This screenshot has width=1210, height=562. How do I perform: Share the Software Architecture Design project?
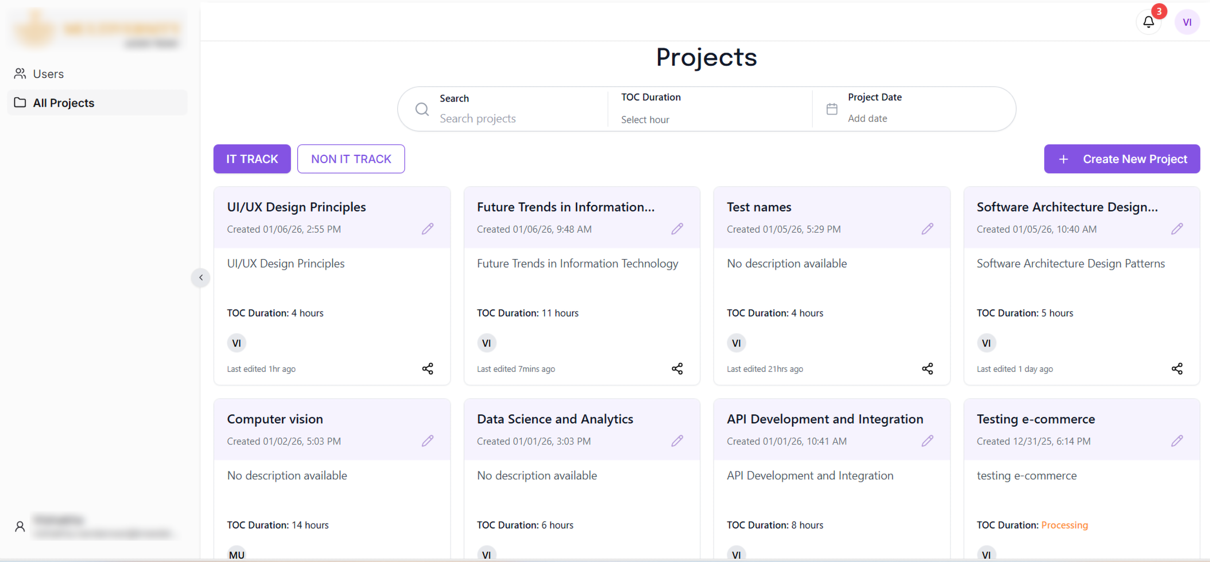click(1177, 369)
